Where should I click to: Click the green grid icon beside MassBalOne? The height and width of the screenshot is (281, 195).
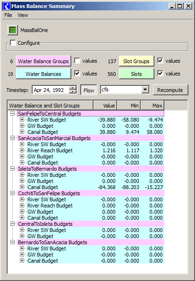click(13, 30)
